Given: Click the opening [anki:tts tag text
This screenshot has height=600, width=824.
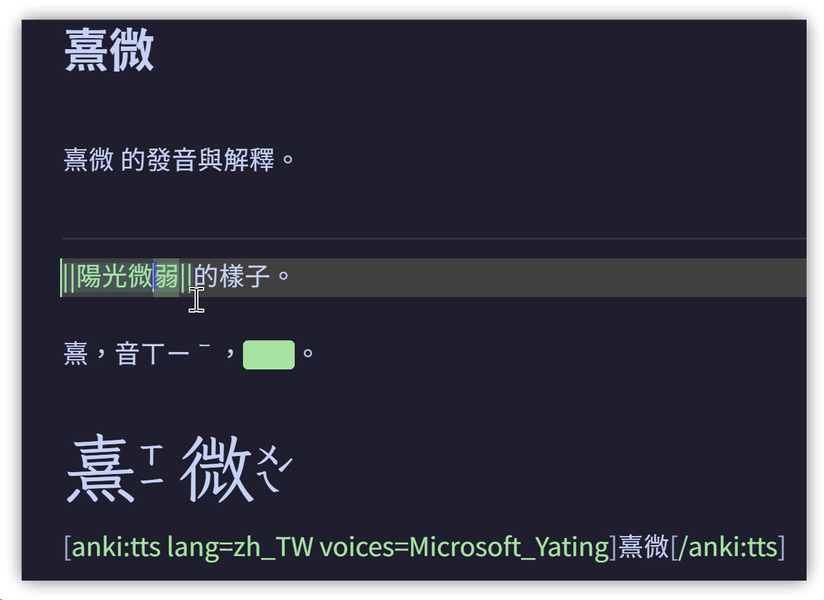Looking at the screenshot, I should [112, 547].
